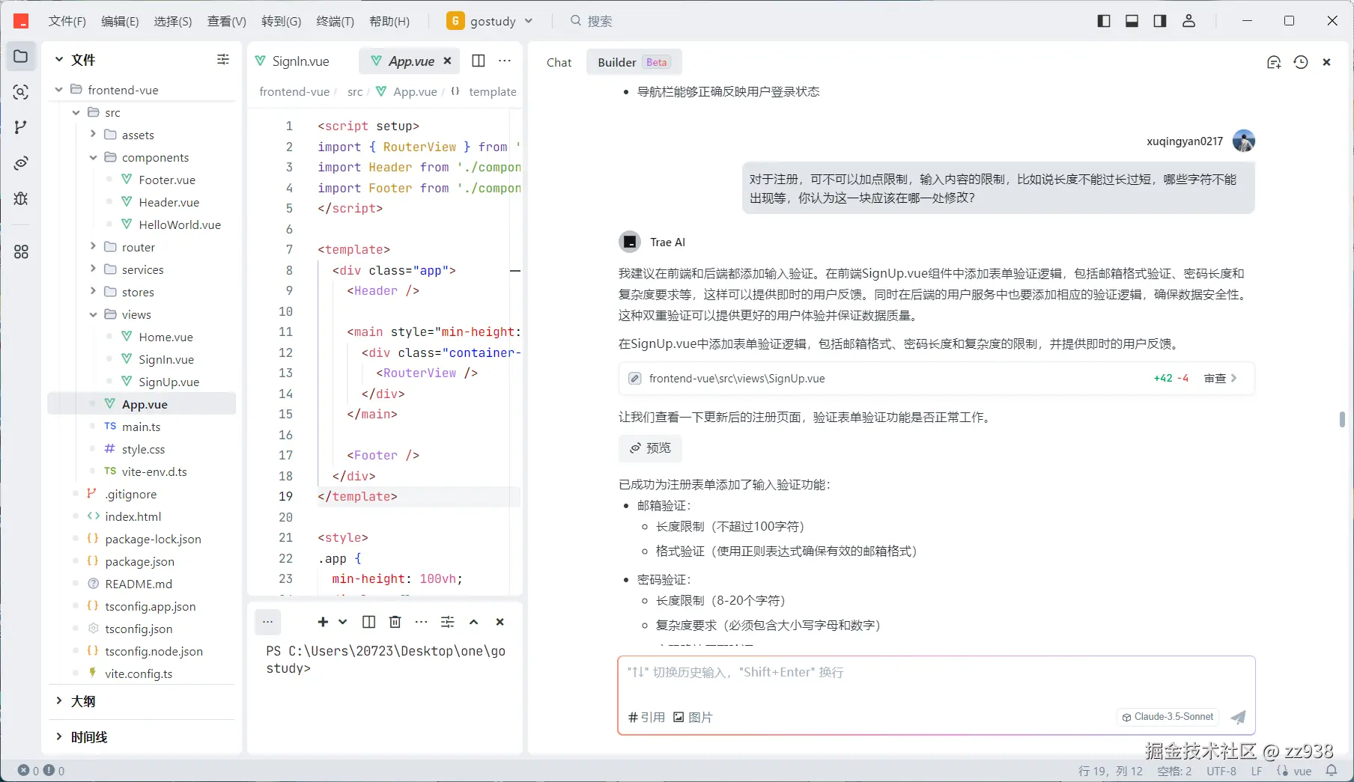Image resolution: width=1354 pixels, height=782 pixels.
Task: Open the source control sidebar icon
Action: [x=21, y=127]
